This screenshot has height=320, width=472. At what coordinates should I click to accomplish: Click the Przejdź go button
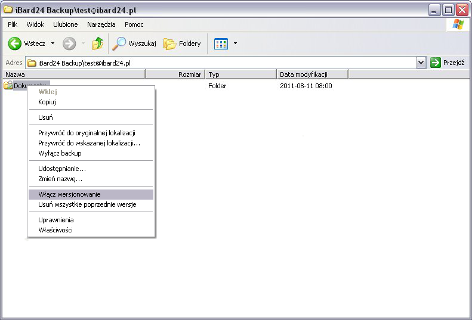[x=448, y=63]
